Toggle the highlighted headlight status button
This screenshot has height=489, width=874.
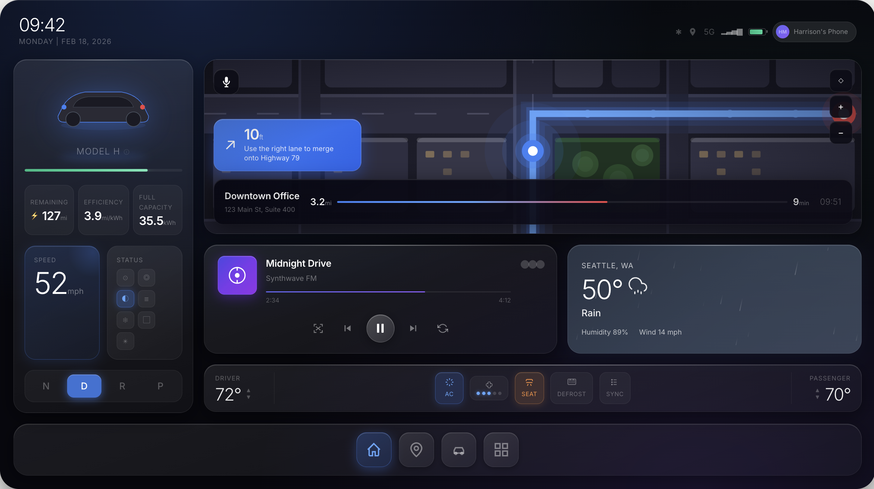pos(125,298)
